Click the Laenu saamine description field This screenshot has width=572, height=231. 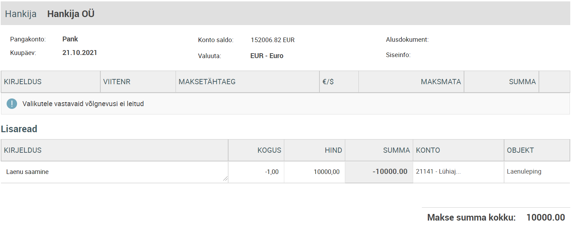coord(114,172)
